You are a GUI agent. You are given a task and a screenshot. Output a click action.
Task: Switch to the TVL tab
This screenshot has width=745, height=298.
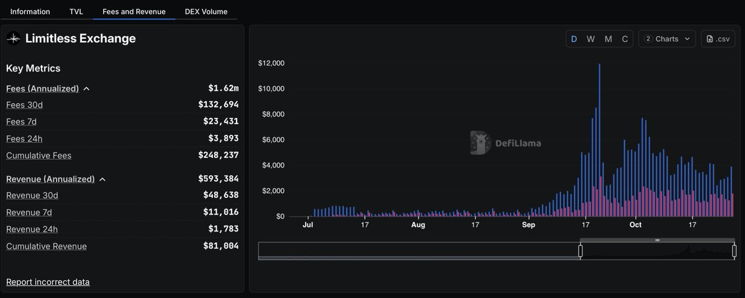coord(76,11)
